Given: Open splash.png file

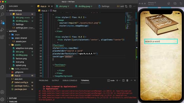Looking at the screenshot, I should click(21, 65).
